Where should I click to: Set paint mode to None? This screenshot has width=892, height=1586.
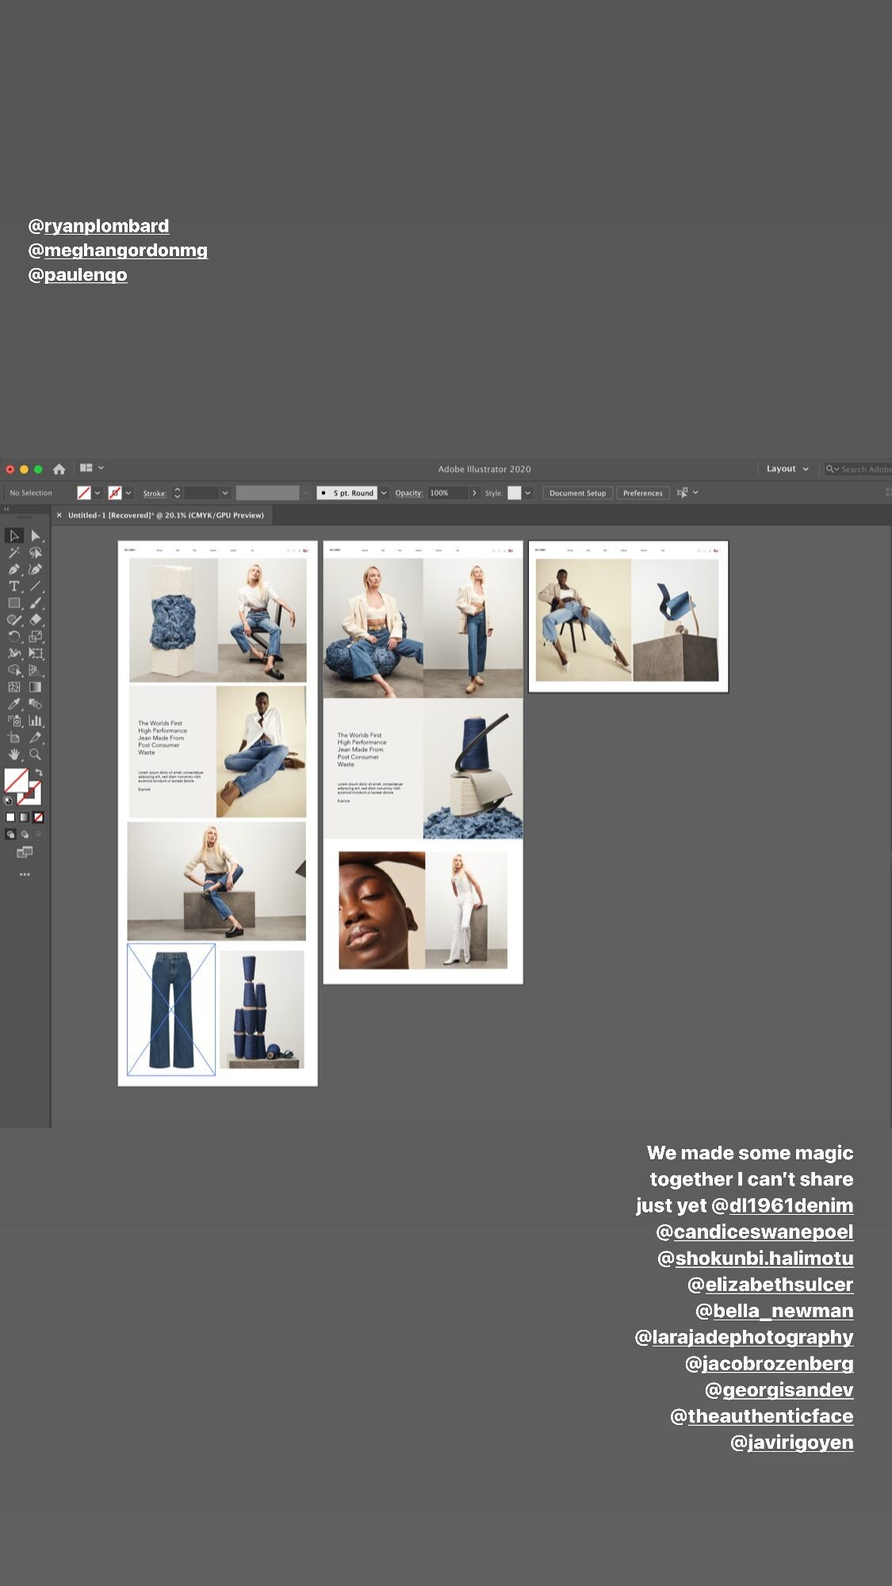point(38,817)
